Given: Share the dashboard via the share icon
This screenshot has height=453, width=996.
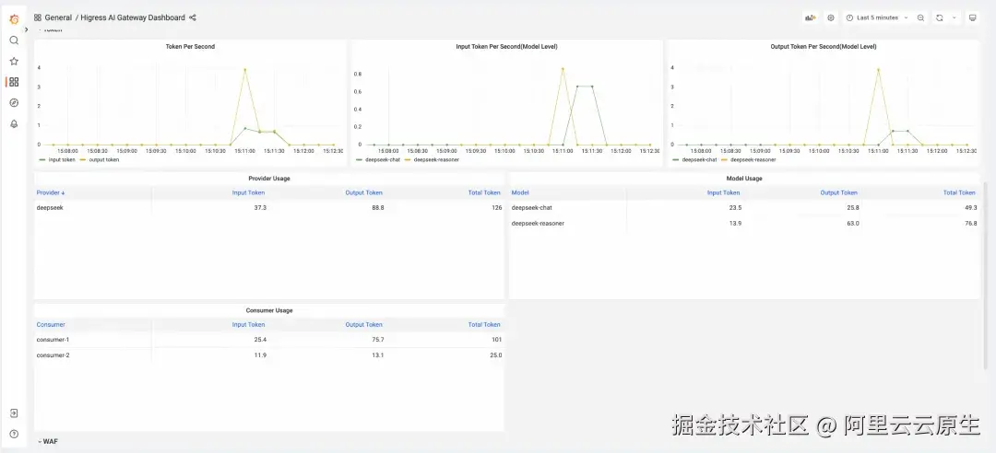Looking at the screenshot, I should click(193, 17).
